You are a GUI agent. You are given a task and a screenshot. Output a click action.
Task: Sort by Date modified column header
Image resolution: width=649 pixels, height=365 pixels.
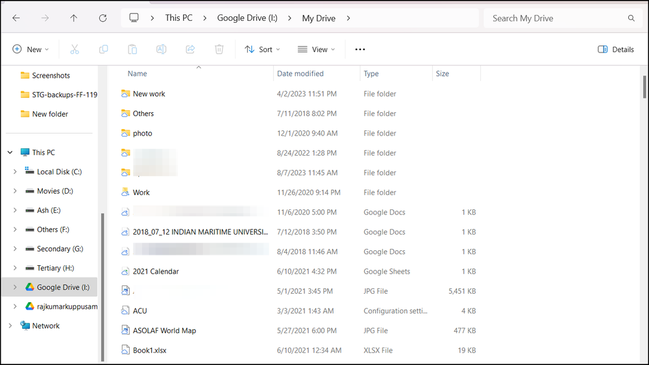tap(300, 73)
